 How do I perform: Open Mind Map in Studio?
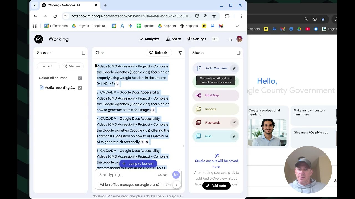click(x=215, y=95)
